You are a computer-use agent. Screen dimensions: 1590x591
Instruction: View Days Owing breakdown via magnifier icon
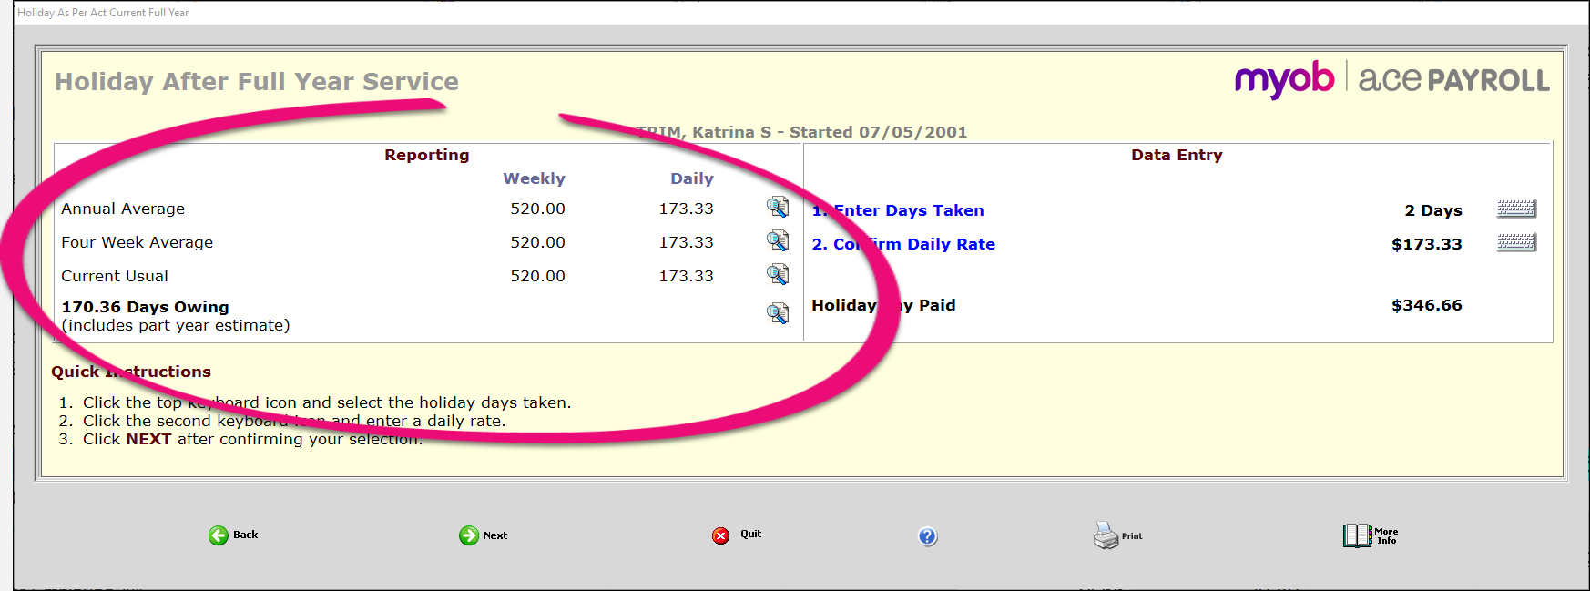coord(777,314)
